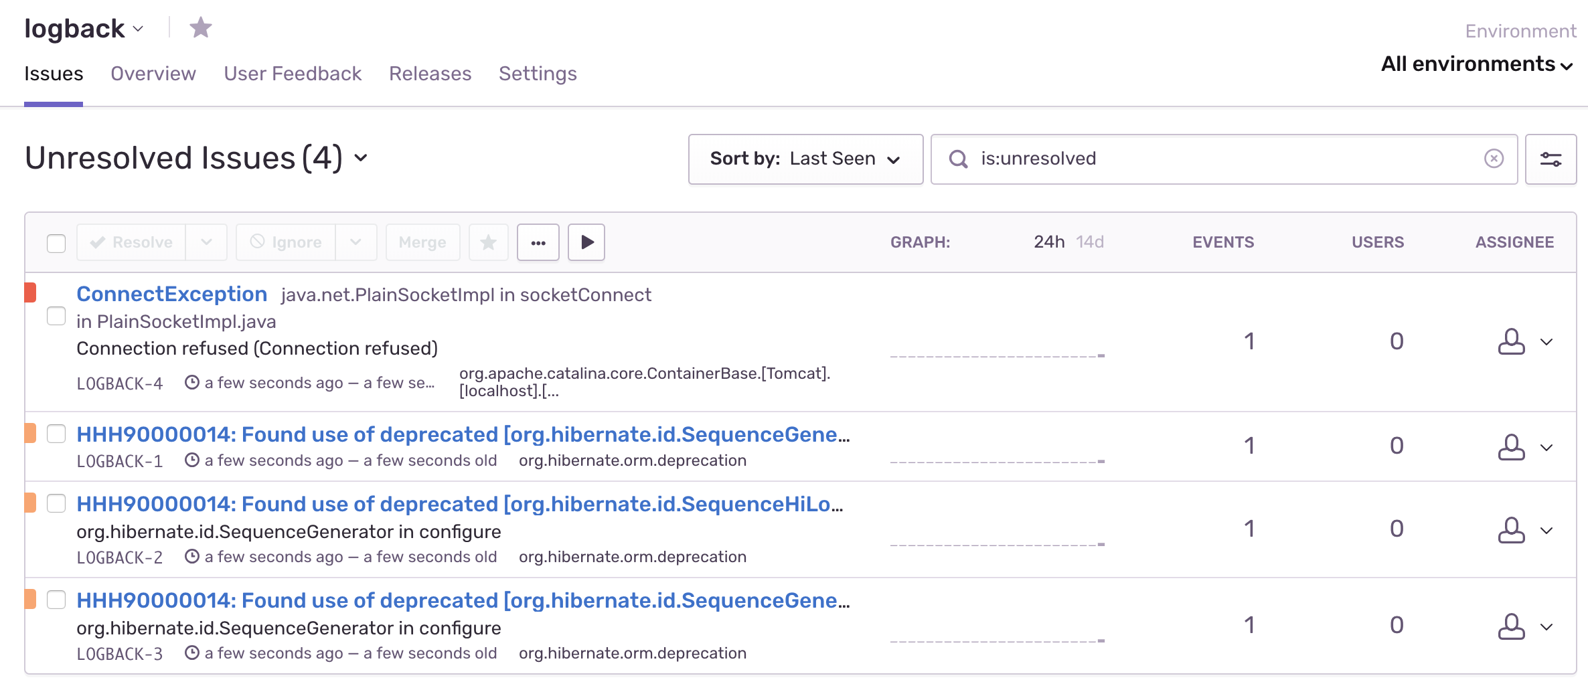Open the Sort by Last Seen dropdown
Screen dimensions: 1588x692
coord(805,159)
